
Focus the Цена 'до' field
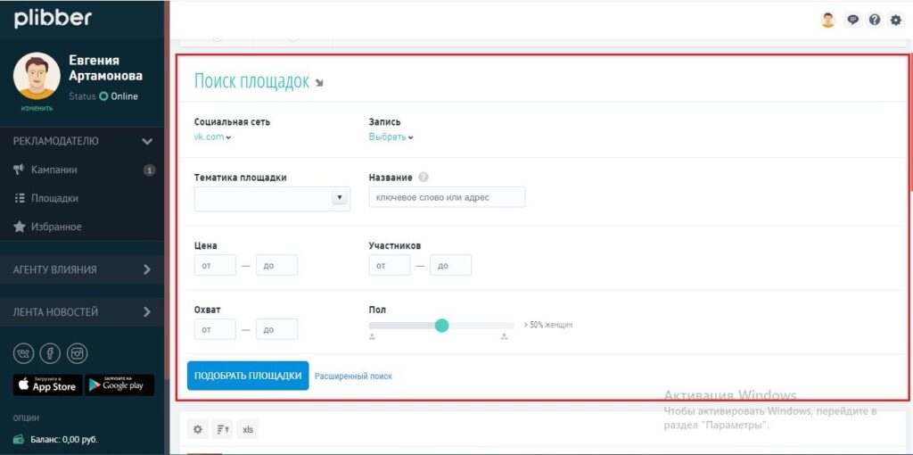pos(276,265)
